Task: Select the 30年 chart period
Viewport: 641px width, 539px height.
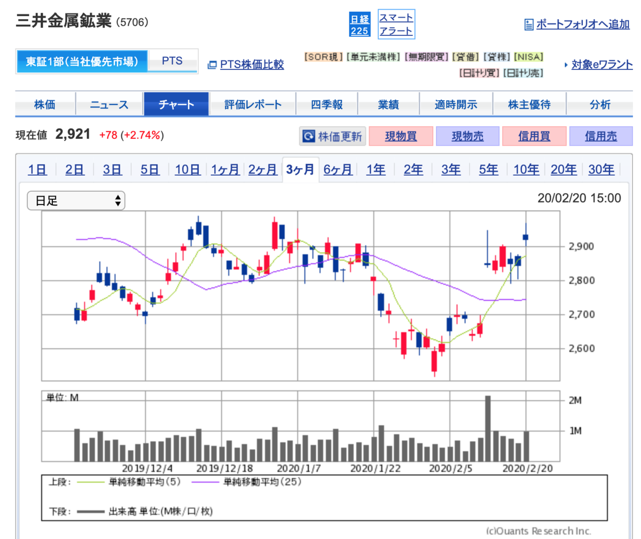Action: pyautogui.click(x=601, y=170)
